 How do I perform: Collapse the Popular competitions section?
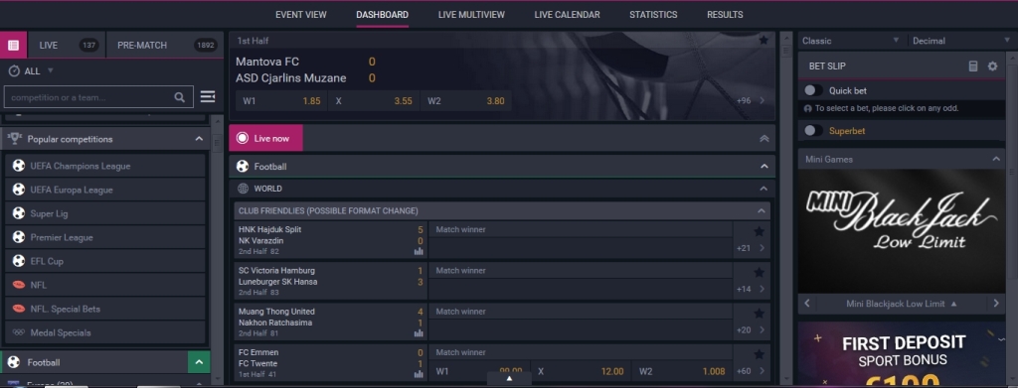[199, 139]
